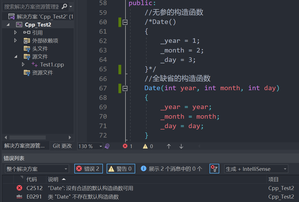Open the 整个解决方案 scope dropdown
The image size is (299, 202).
(x=37, y=169)
